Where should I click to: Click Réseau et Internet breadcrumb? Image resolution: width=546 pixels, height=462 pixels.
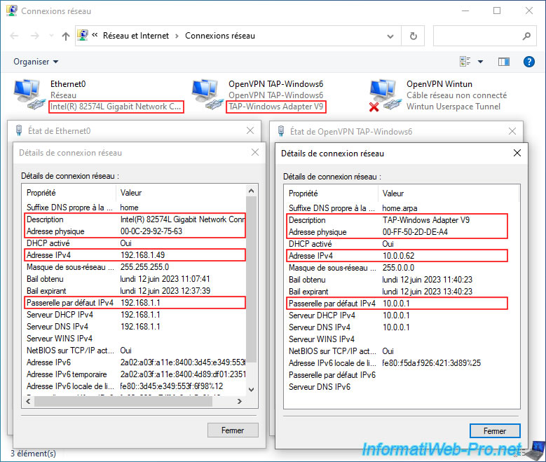(136, 36)
